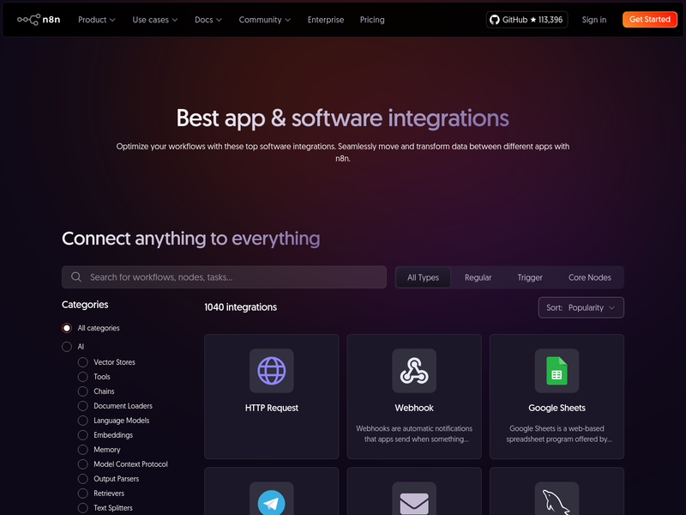This screenshot has height=515, width=686.
Task: Select the Retrievers radio button
Action: click(82, 493)
